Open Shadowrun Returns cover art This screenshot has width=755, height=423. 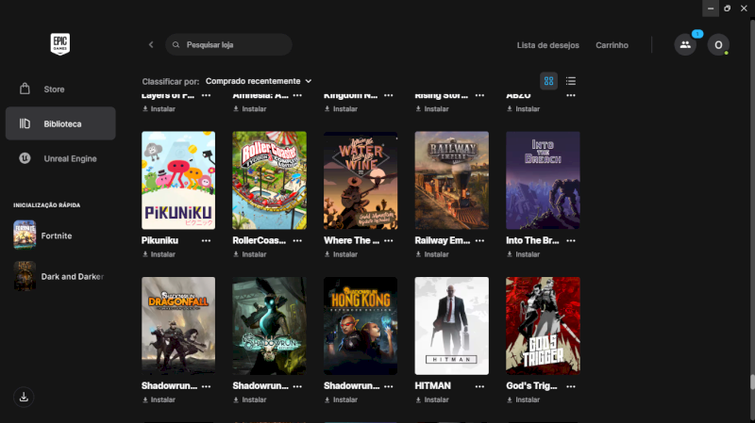(x=269, y=326)
